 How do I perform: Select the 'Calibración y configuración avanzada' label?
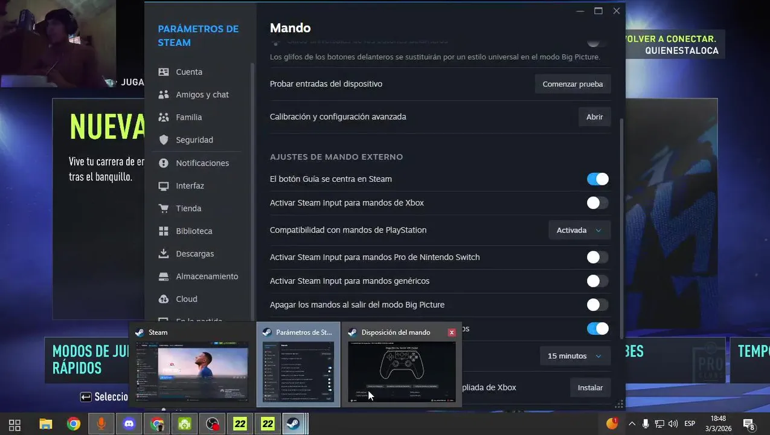338,117
